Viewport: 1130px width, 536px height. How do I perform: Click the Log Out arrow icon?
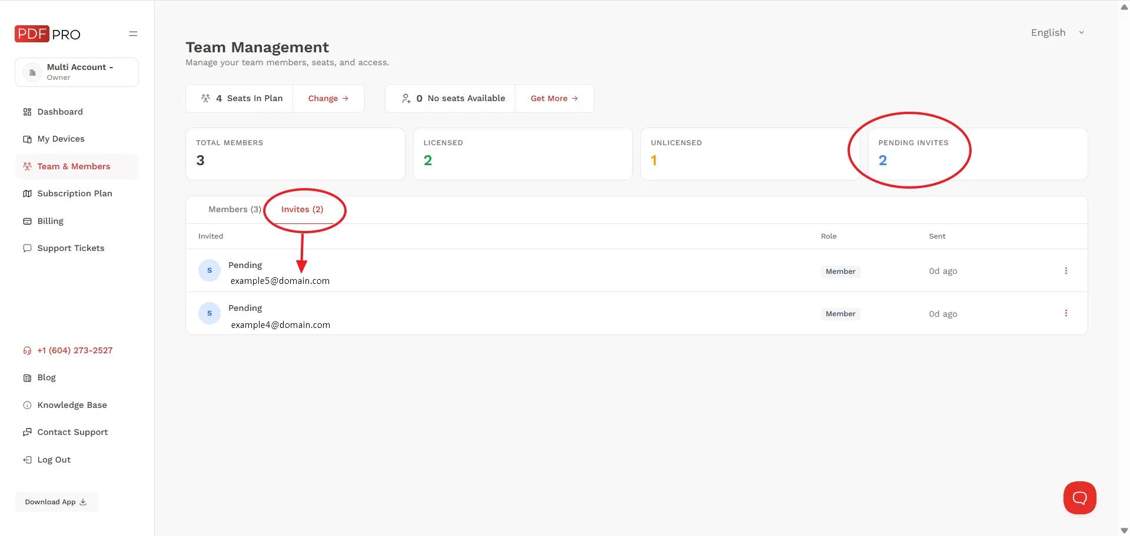[27, 460]
